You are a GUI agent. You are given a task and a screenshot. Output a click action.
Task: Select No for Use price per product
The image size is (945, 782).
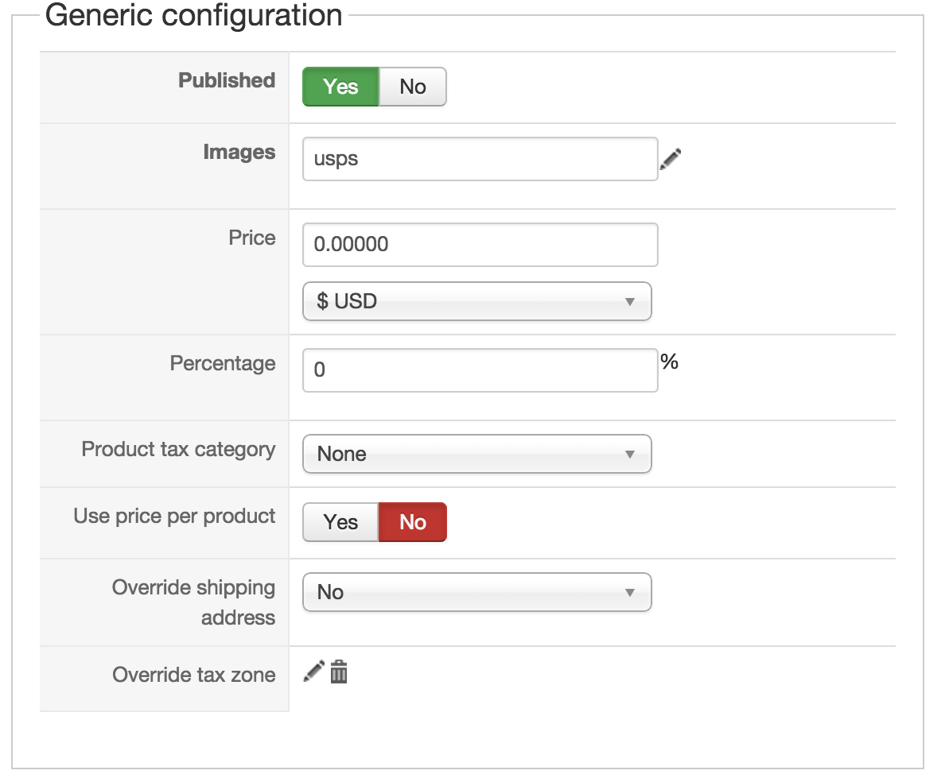[x=413, y=522]
